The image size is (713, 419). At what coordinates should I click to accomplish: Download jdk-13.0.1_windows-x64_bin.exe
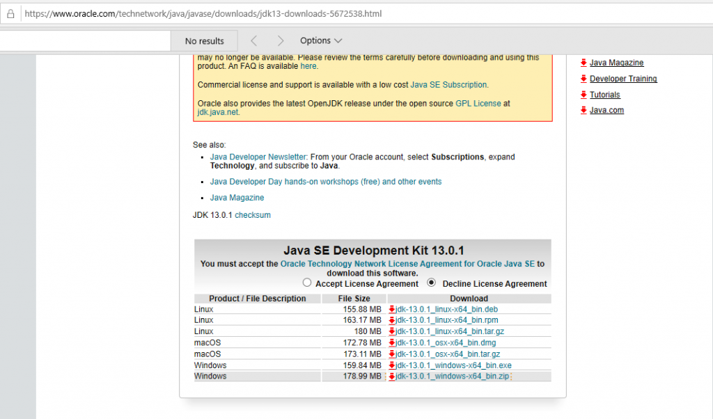453,365
